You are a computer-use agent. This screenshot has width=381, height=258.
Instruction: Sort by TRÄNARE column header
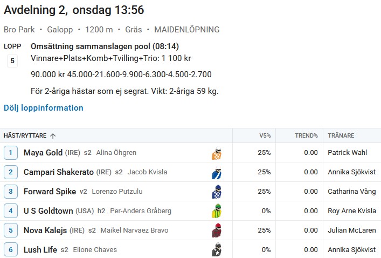(x=341, y=135)
